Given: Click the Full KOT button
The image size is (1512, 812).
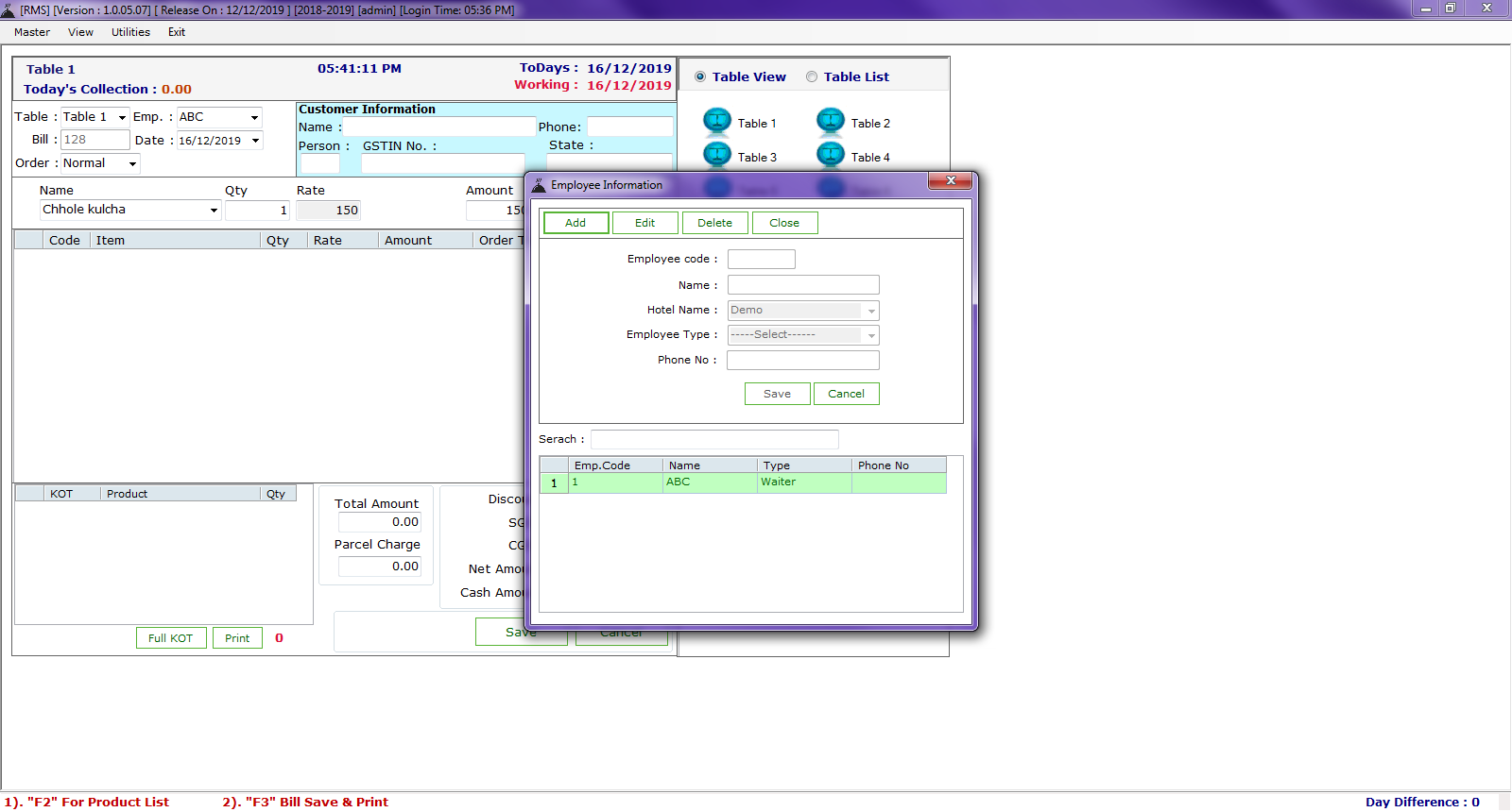Looking at the screenshot, I should pos(171,638).
